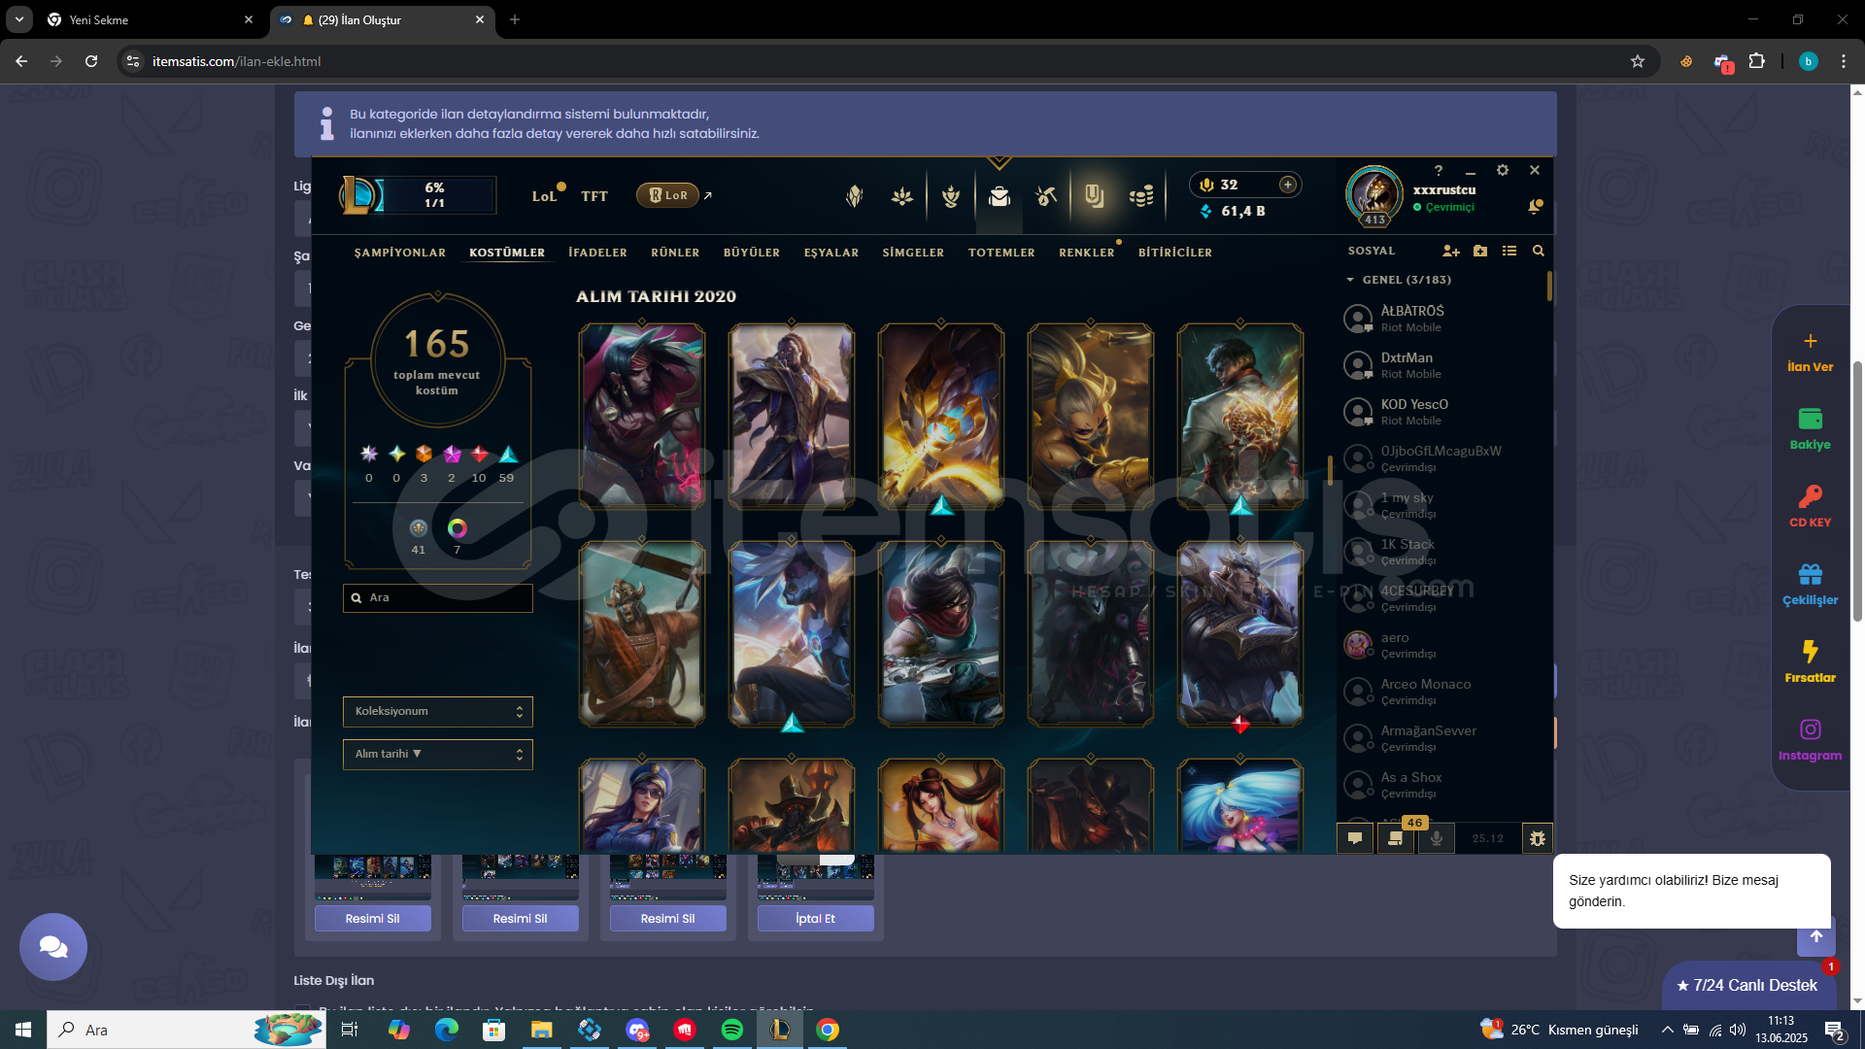Open the Alım tarihi sort dropdown

click(x=438, y=755)
